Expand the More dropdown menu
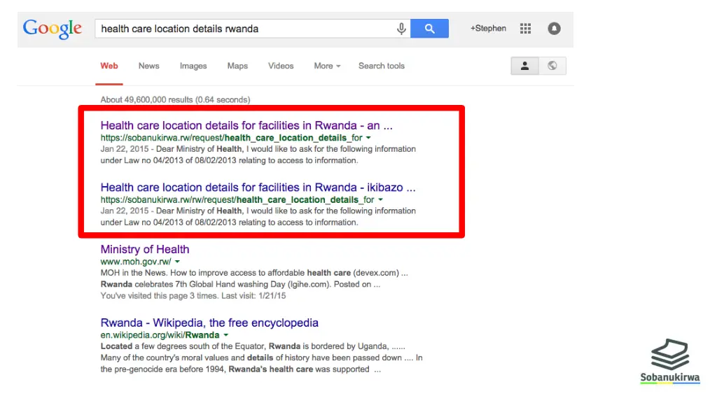Viewport: 717px width, 403px height. (x=327, y=66)
